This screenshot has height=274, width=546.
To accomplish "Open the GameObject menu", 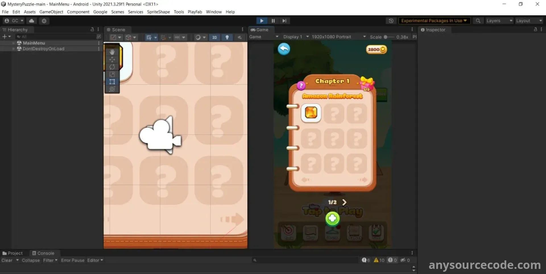I will click(x=51, y=12).
